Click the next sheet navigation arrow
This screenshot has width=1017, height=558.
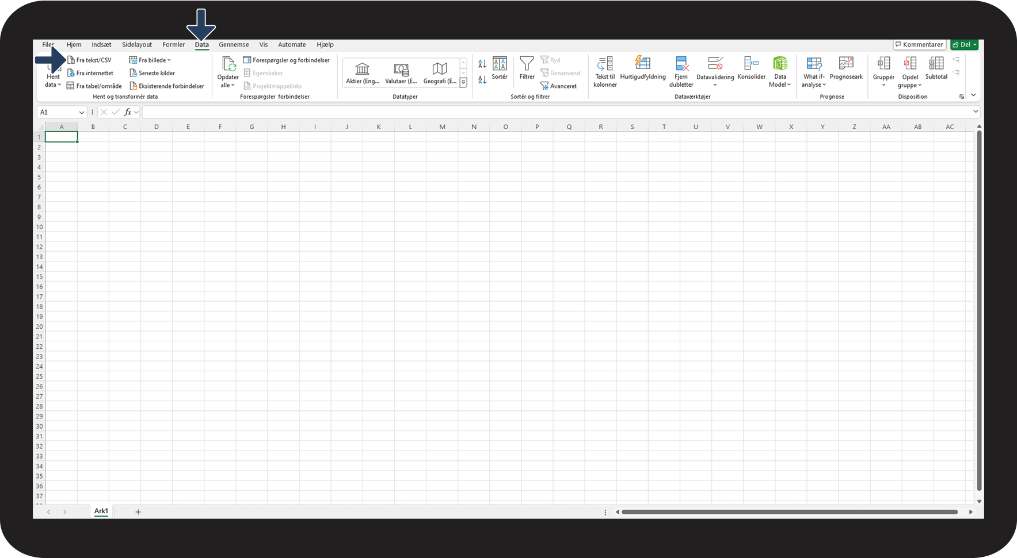[x=65, y=512]
